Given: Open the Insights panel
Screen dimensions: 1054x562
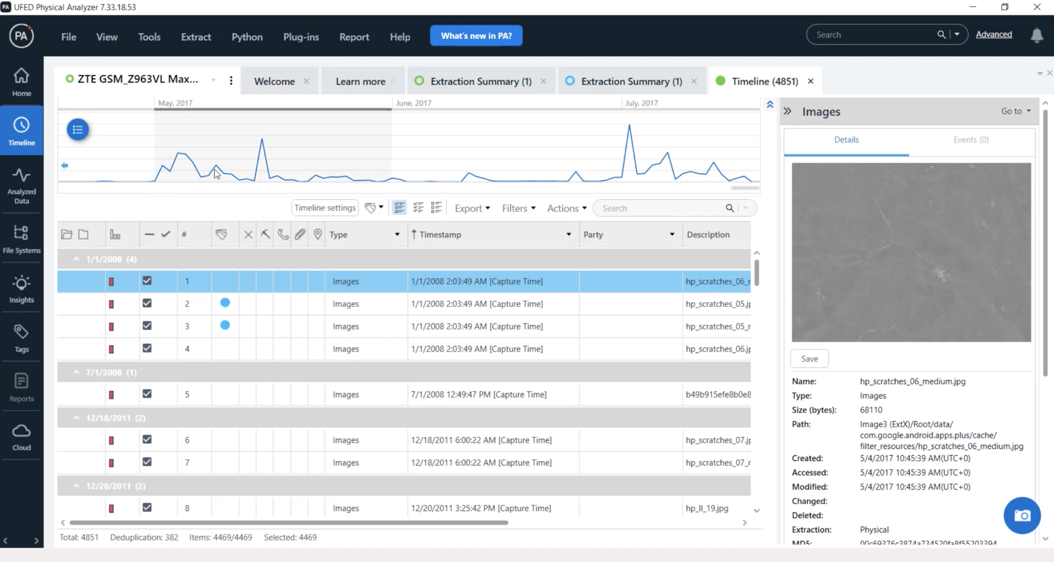Looking at the screenshot, I should tap(21, 288).
